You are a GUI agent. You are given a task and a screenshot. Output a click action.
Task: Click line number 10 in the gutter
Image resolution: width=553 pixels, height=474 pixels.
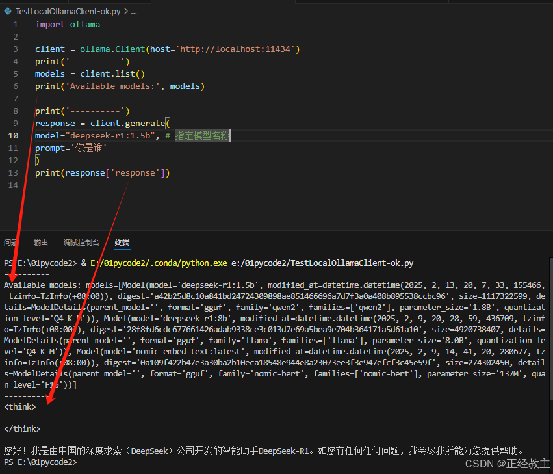pos(13,135)
